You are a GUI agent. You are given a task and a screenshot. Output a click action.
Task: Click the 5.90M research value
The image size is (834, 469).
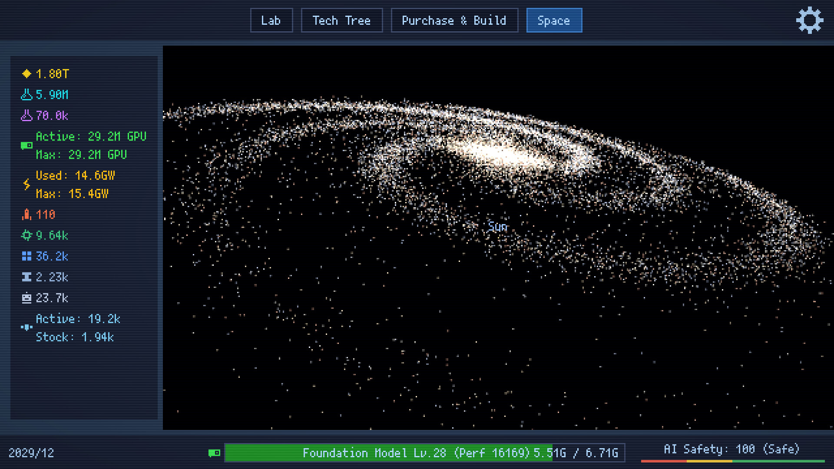(52, 95)
